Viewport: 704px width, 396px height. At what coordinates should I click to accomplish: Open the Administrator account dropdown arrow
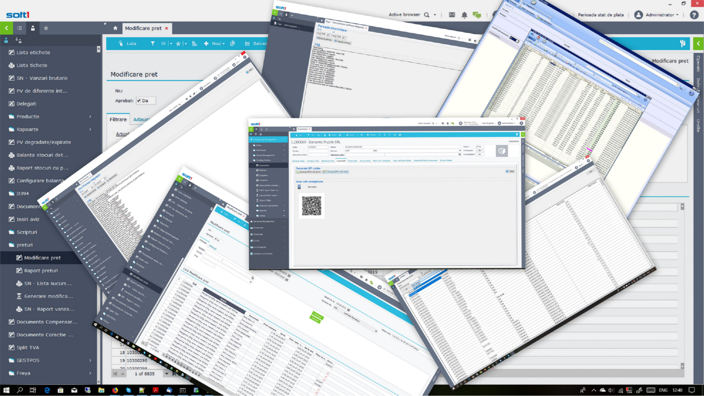click(x=677, y=15)
